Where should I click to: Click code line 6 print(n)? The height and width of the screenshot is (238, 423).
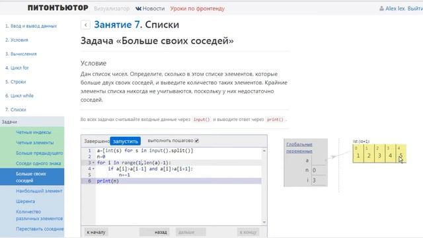[108, 181]
